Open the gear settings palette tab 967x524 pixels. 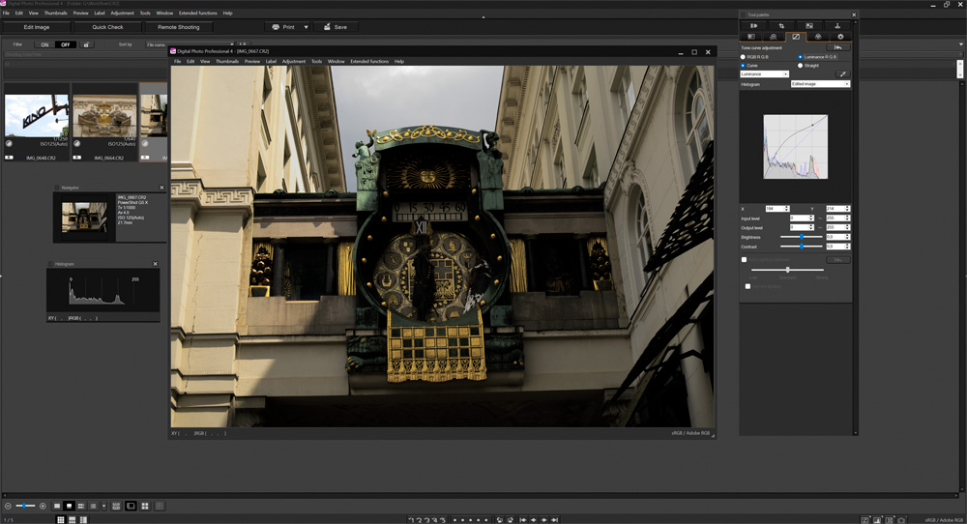click(x=840, y=37)
